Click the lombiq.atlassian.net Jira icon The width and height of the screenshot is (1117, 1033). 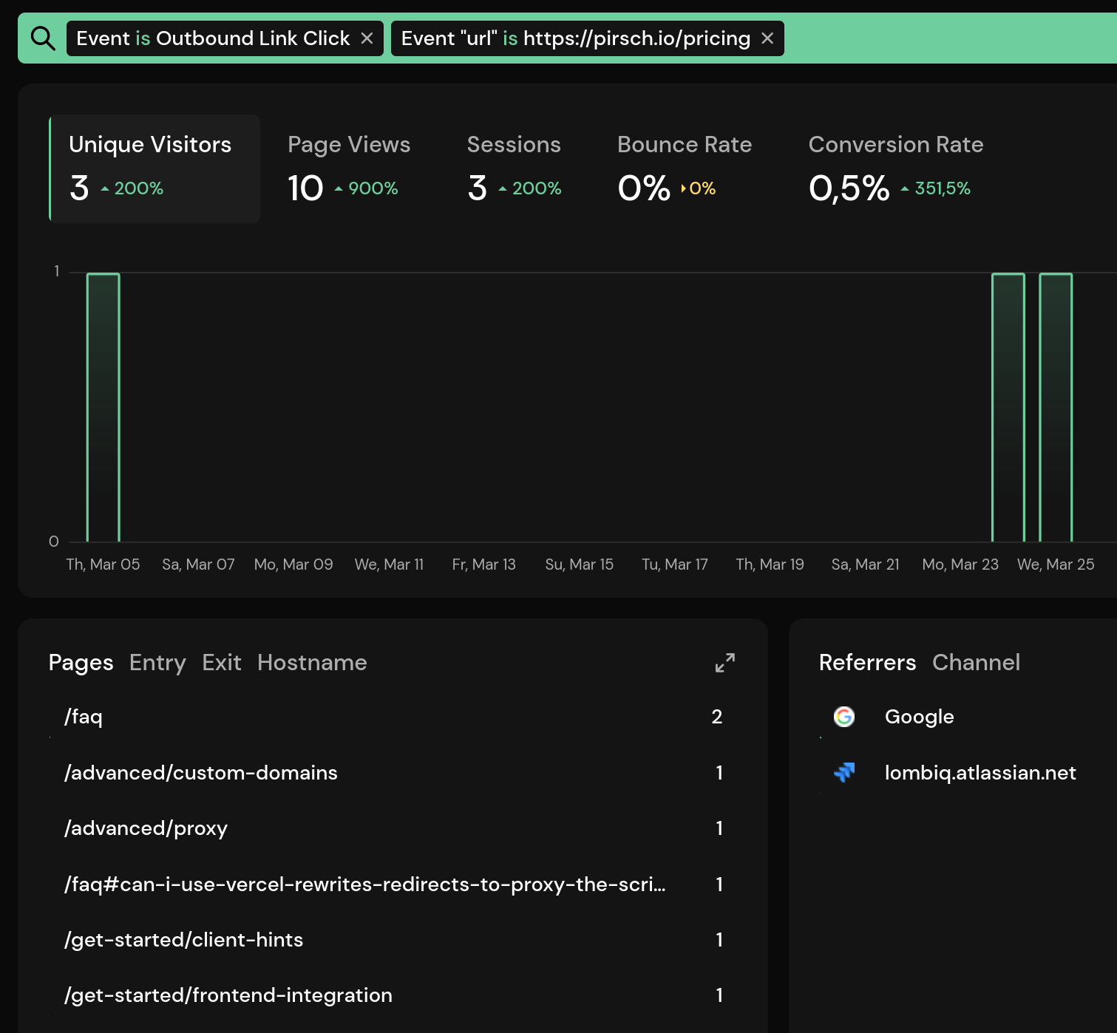[x=843, y=773]
